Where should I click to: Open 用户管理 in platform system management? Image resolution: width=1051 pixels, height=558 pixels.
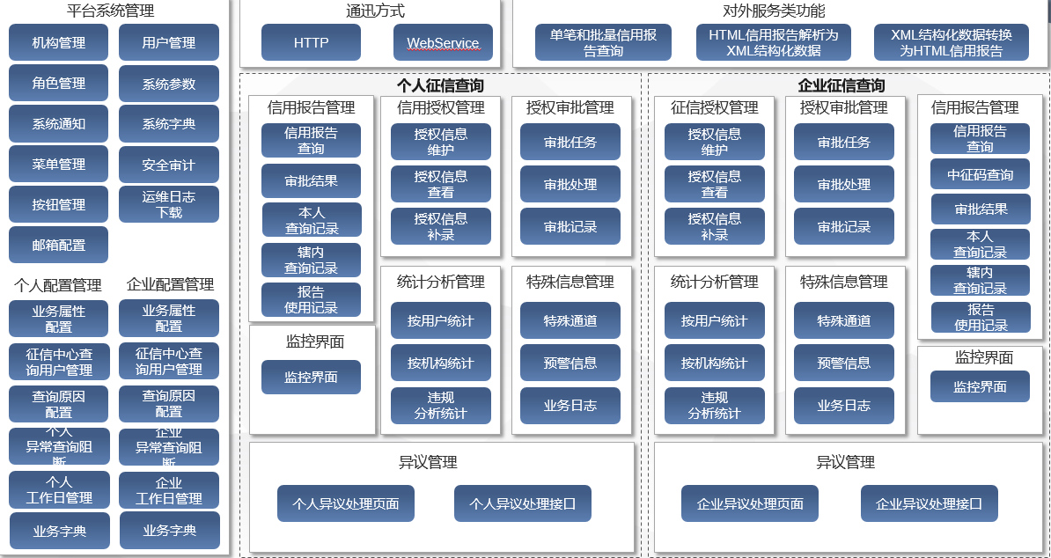[169, 42]
